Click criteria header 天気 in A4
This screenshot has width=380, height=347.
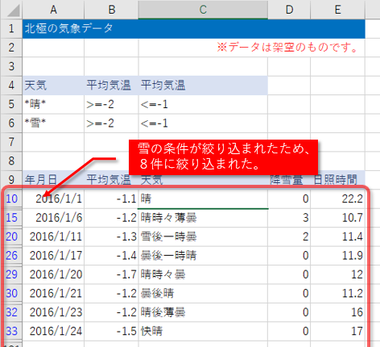(53, 86)
